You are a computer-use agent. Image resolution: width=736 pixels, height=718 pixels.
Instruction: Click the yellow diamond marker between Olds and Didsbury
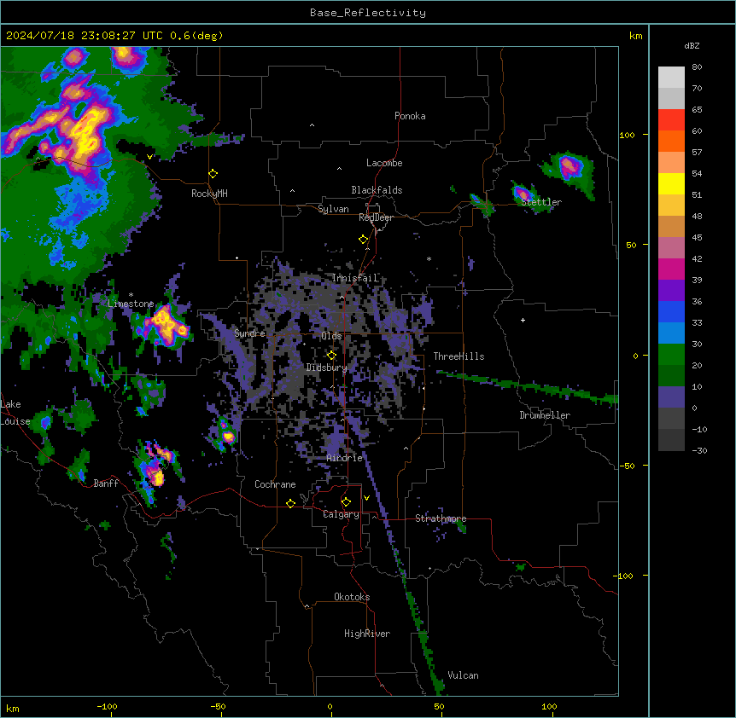331,356
